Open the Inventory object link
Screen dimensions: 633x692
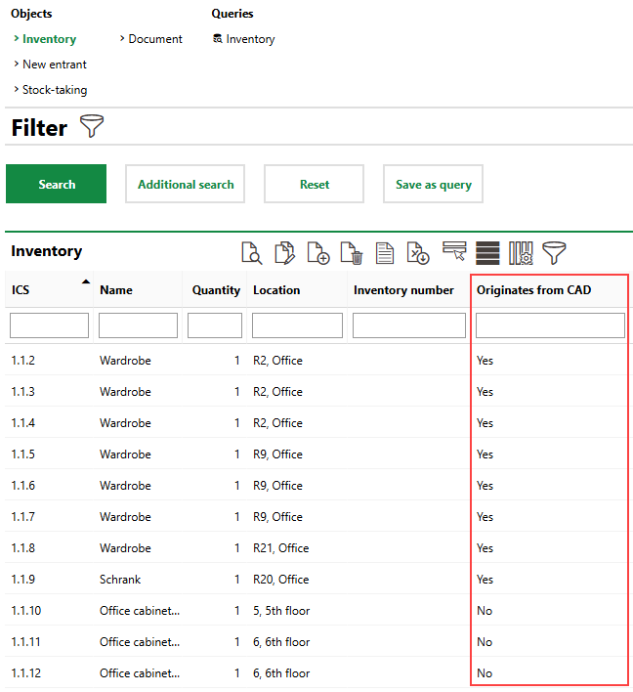[x=49, y=39]
